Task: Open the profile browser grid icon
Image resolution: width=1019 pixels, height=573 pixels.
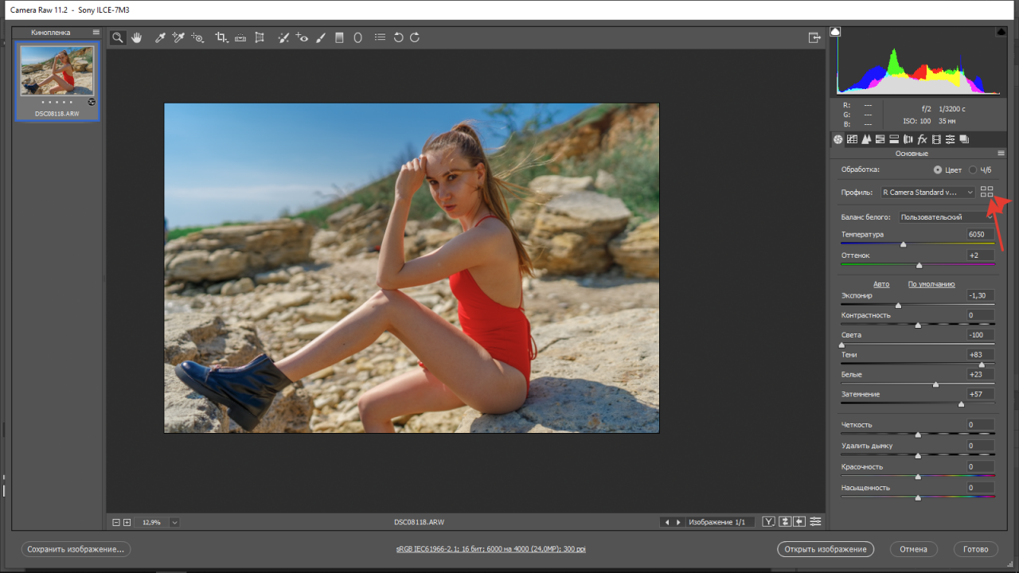Action: [x=987, y=192]
